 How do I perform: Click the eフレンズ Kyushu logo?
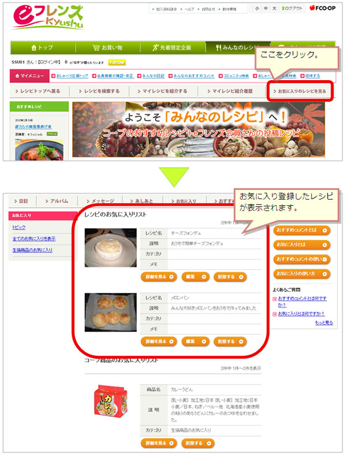pyautogui.click(x=48, y=18)
